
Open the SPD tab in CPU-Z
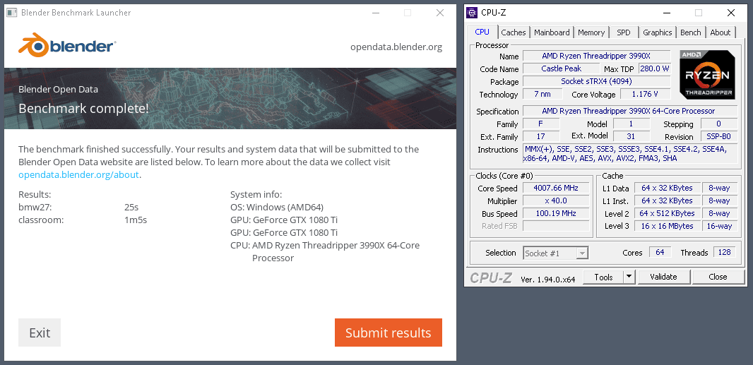[623, 32]
